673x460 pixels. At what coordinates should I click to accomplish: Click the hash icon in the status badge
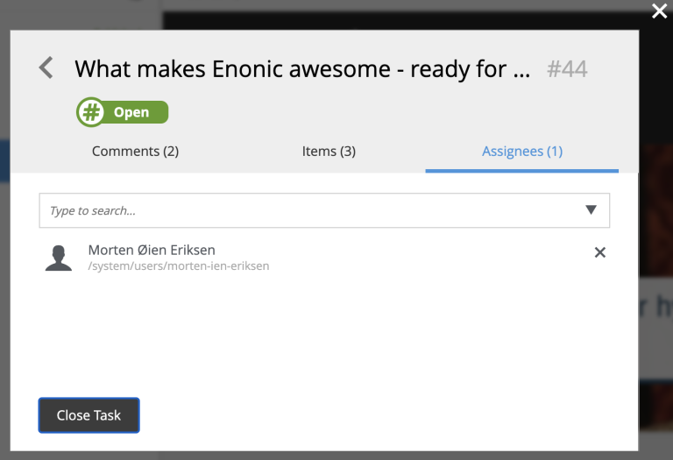[x=90, y=112]
